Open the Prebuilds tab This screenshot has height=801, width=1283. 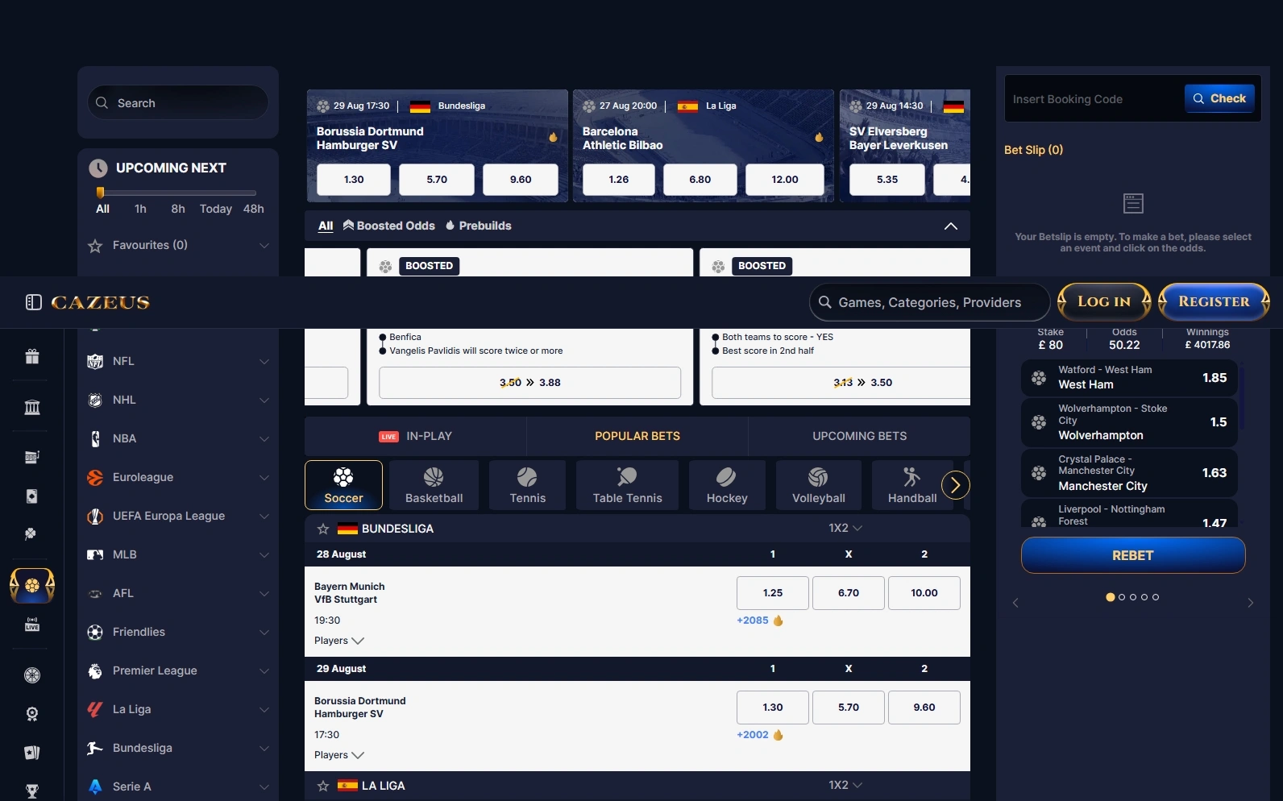[x=478, y=226]
